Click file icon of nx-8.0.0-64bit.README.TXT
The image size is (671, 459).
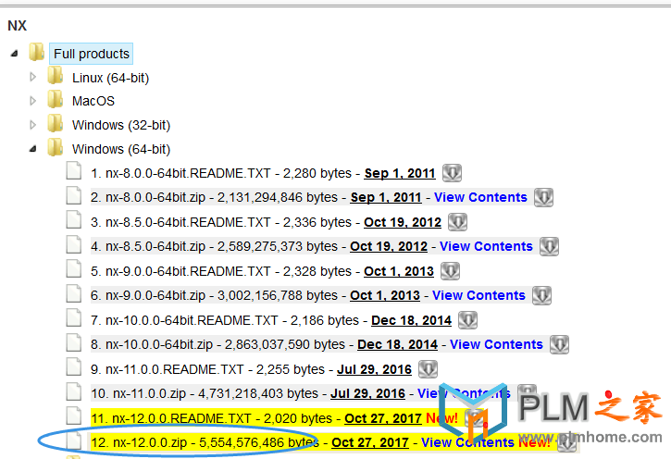(x=74, y=170)
